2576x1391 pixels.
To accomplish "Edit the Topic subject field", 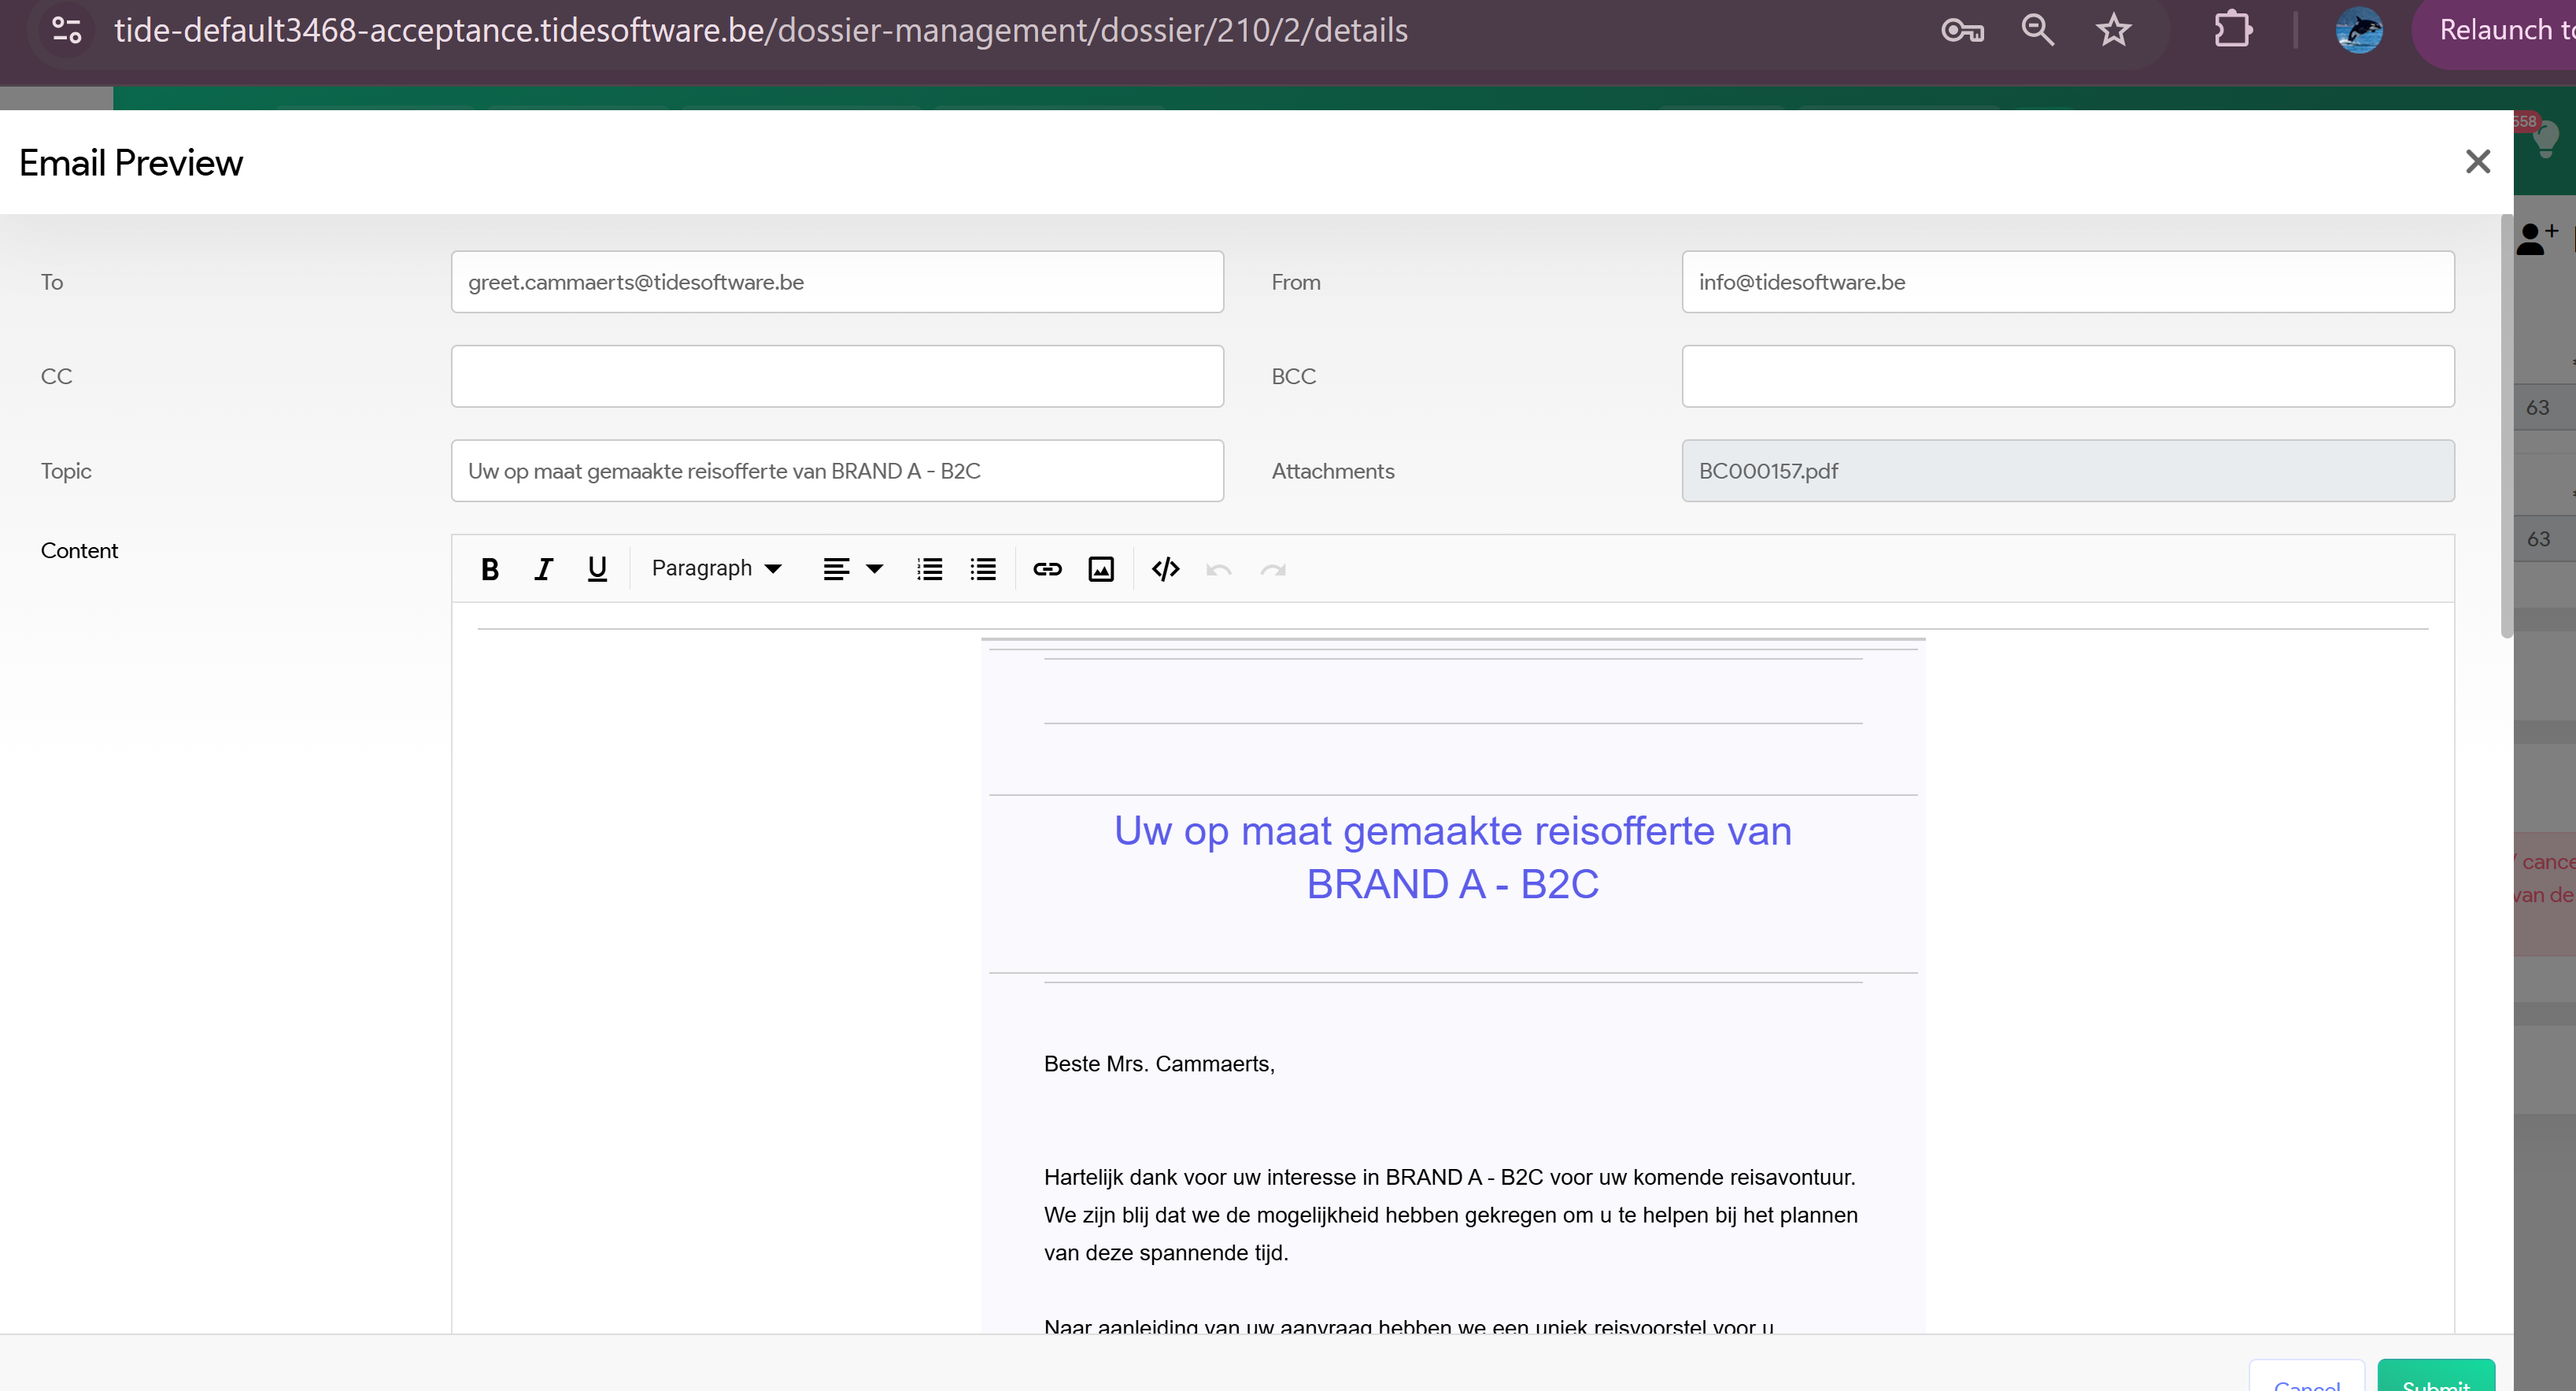I will point(837,471).
